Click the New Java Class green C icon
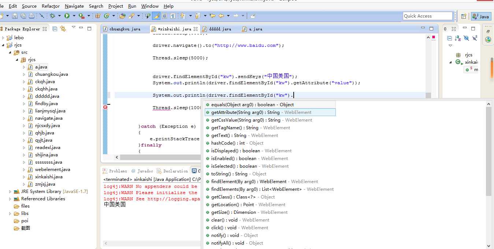Image resolution: width=494 pixels, height=249 pixels. tap(107, 16)
